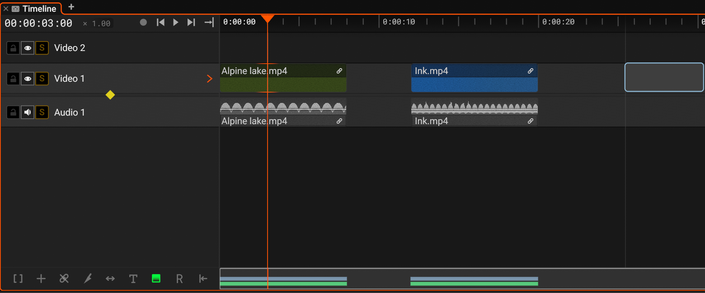The image size is (705, 293).
Task: Lock the Audio 1 track
Action: coord(13,112)
